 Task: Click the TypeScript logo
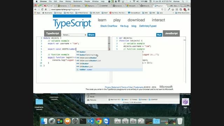[72, 22]
